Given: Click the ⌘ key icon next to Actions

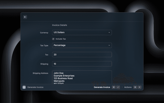Looking at the screenshot, I should (135, 87).
